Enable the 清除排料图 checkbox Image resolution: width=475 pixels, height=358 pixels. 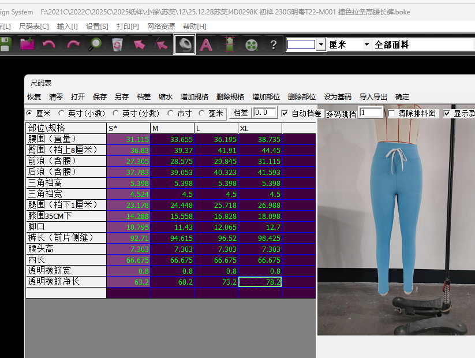click(392, 113)
